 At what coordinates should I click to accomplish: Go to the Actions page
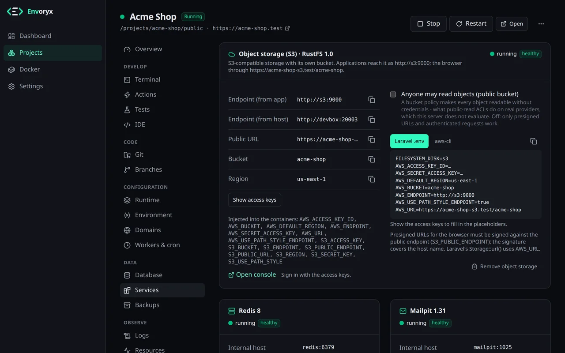pyautogui.click(x=162, y=94)
